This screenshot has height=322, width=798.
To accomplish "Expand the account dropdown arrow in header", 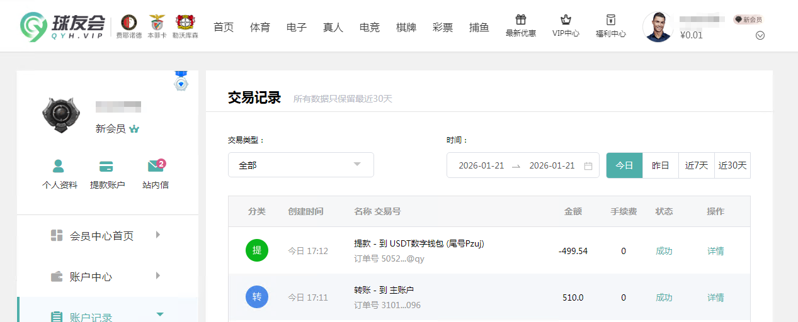I will [760, 35].
